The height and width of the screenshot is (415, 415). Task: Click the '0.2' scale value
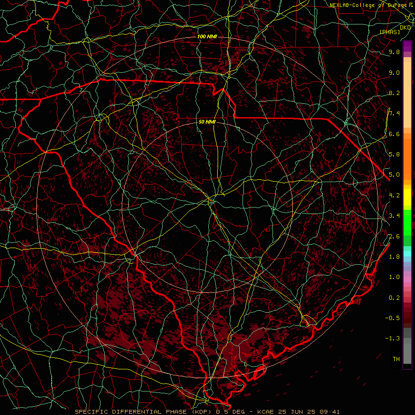pyautogui.click(x=394, y=298)
